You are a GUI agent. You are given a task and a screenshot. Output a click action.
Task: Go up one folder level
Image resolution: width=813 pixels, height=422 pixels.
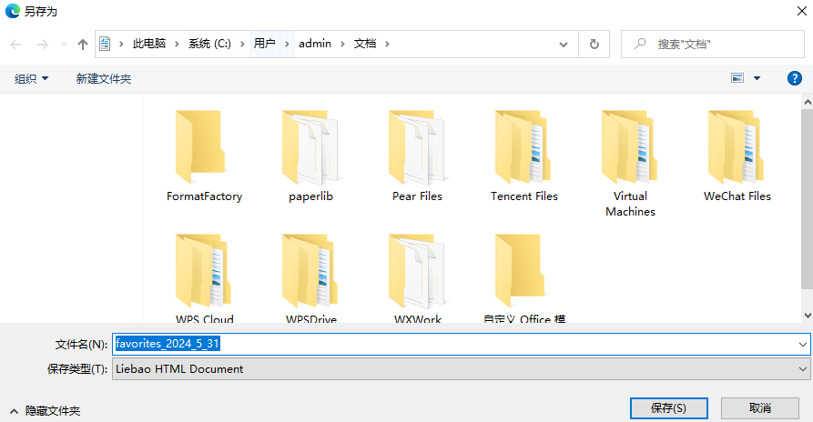tap(83, 45)
